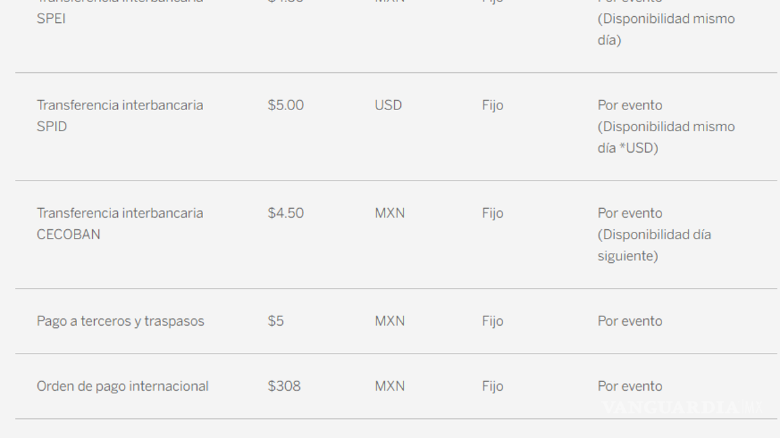Click the Transferencia interbancaria CECOBAN label
This screenshot has height=438, width=780.
[119, 224]
